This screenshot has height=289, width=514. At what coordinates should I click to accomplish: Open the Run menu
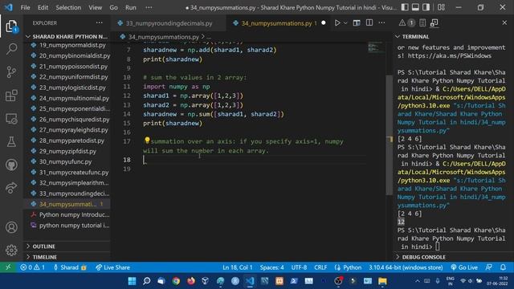[130, 7]
